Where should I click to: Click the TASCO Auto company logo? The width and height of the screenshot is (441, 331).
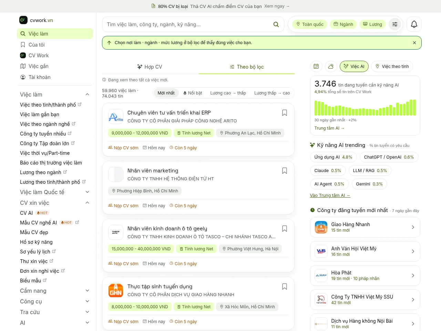point(116,232)
